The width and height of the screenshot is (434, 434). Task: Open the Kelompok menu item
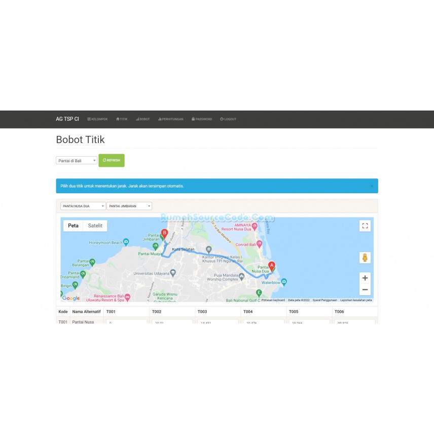click(97, 119)
